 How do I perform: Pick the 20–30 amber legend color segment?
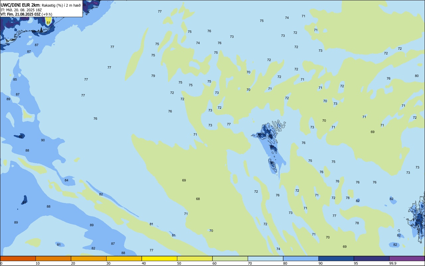pos(89,258)
